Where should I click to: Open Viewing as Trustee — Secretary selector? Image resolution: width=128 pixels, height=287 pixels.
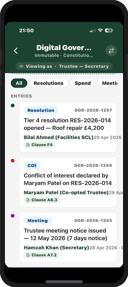click(64, 66)
